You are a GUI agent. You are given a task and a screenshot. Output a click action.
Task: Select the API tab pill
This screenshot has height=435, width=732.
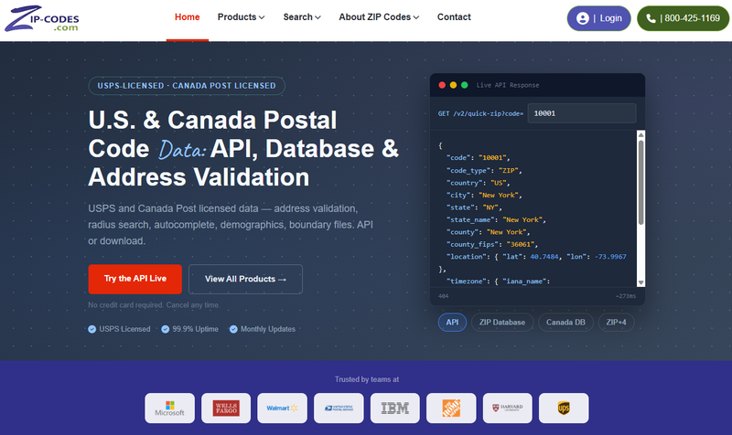click(452, 323)
